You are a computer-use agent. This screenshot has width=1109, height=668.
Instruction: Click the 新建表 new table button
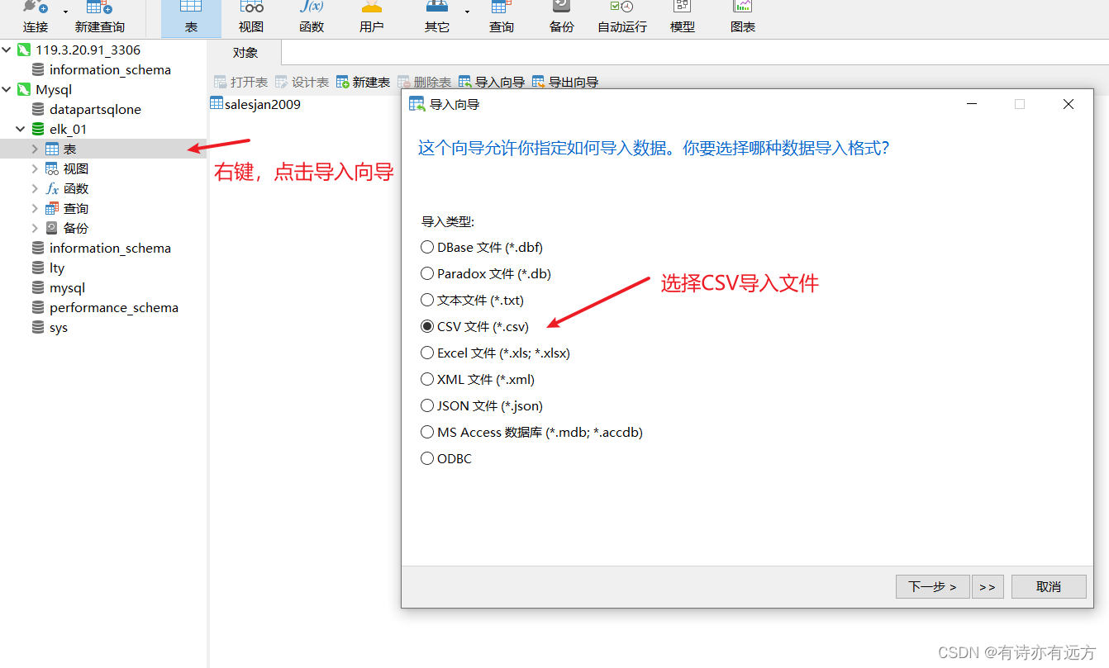[x=363, y=82]
